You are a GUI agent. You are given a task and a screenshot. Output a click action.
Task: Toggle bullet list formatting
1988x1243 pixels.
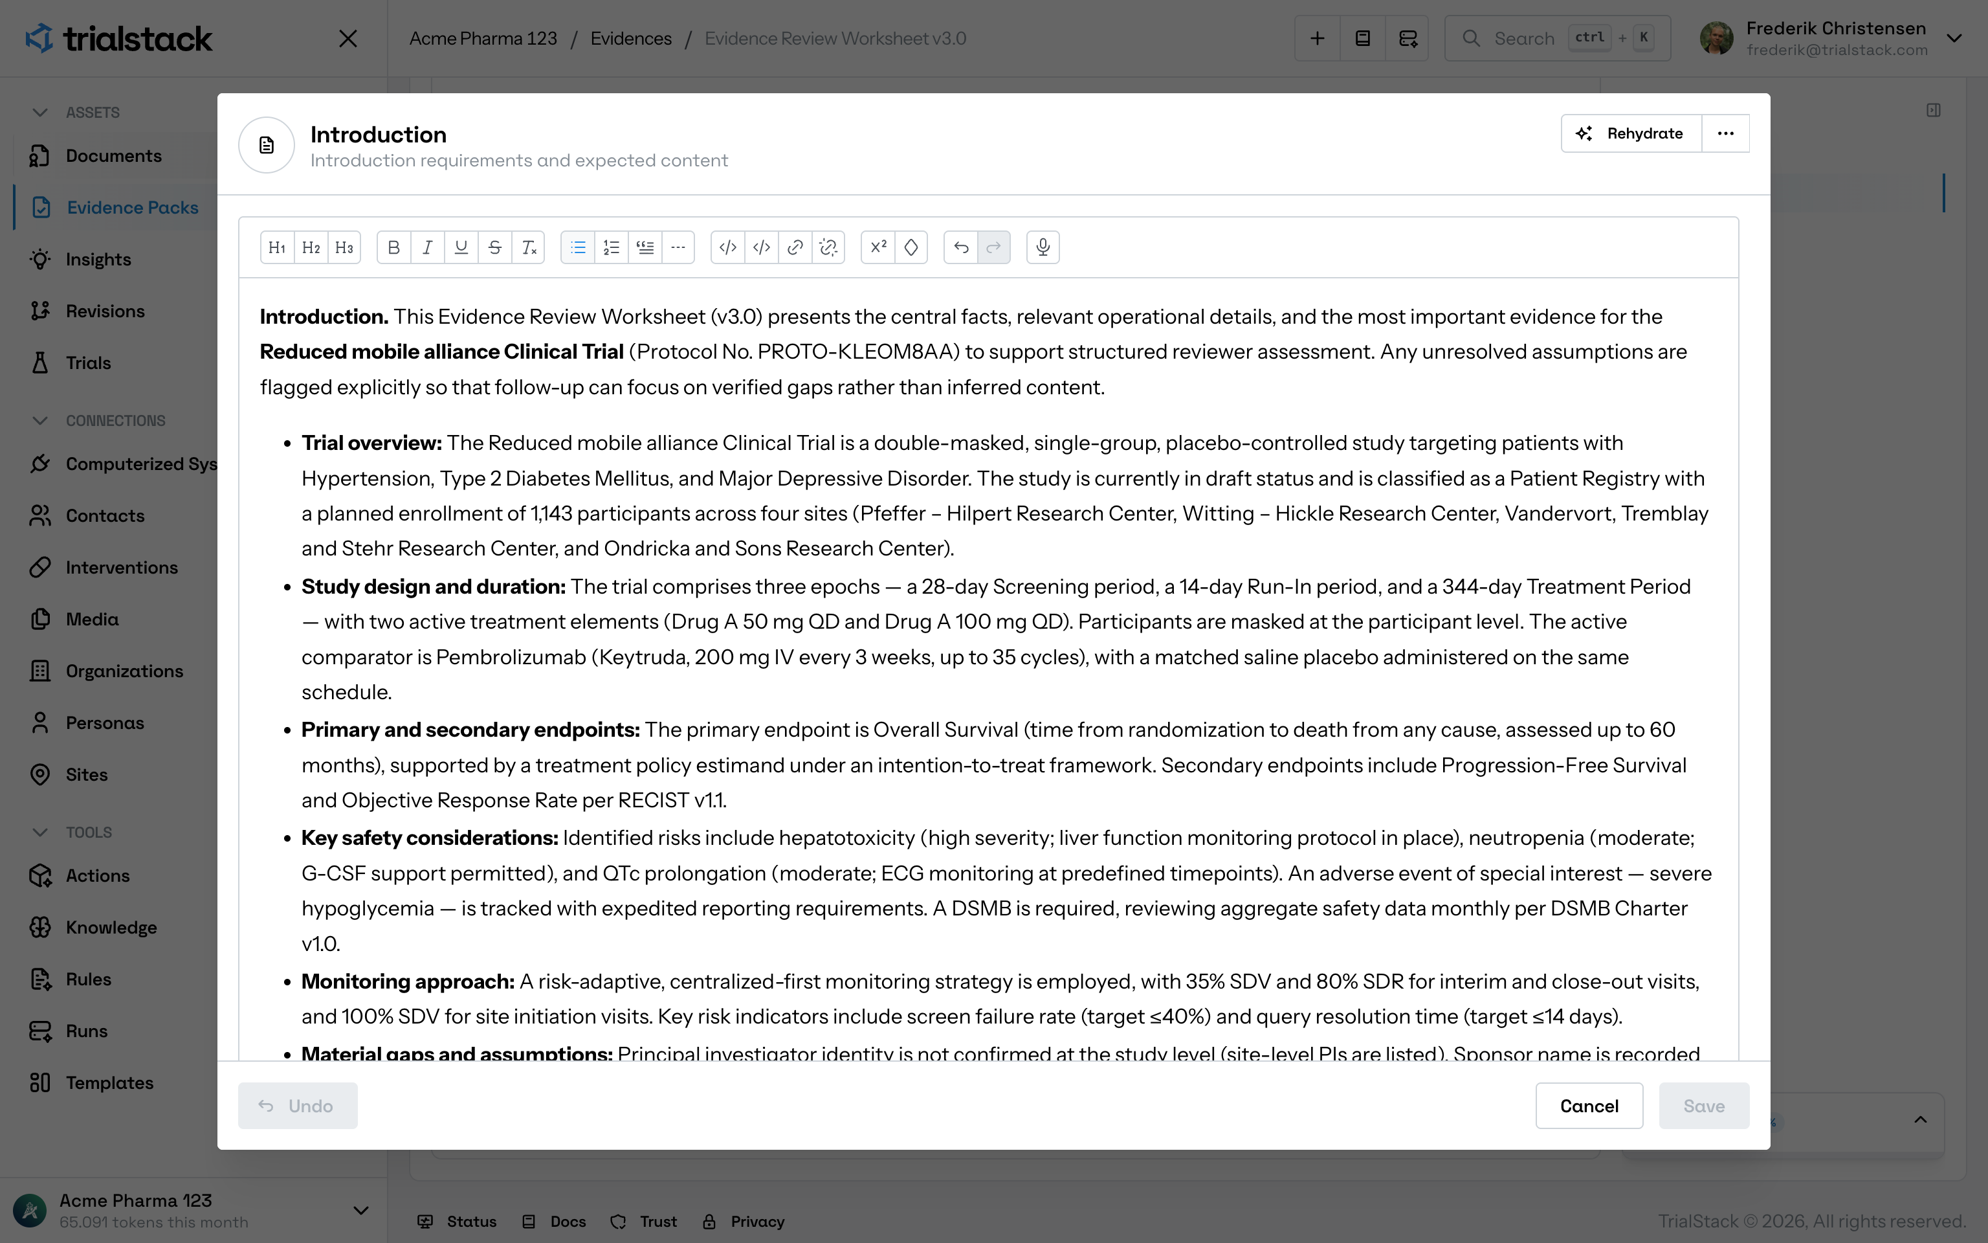(x=577, y=247)
